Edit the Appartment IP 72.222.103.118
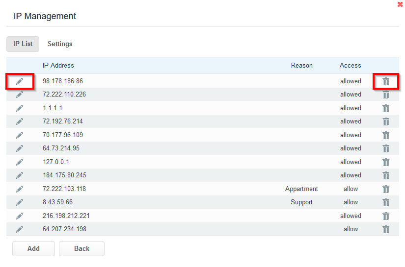The width and height of the screenshot is (405, 267). 20,189
